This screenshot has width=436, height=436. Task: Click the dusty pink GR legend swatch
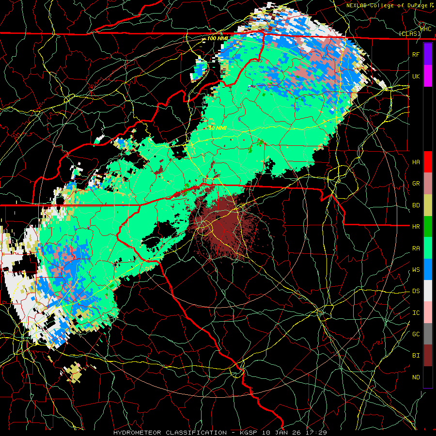[x=428, y=184]
